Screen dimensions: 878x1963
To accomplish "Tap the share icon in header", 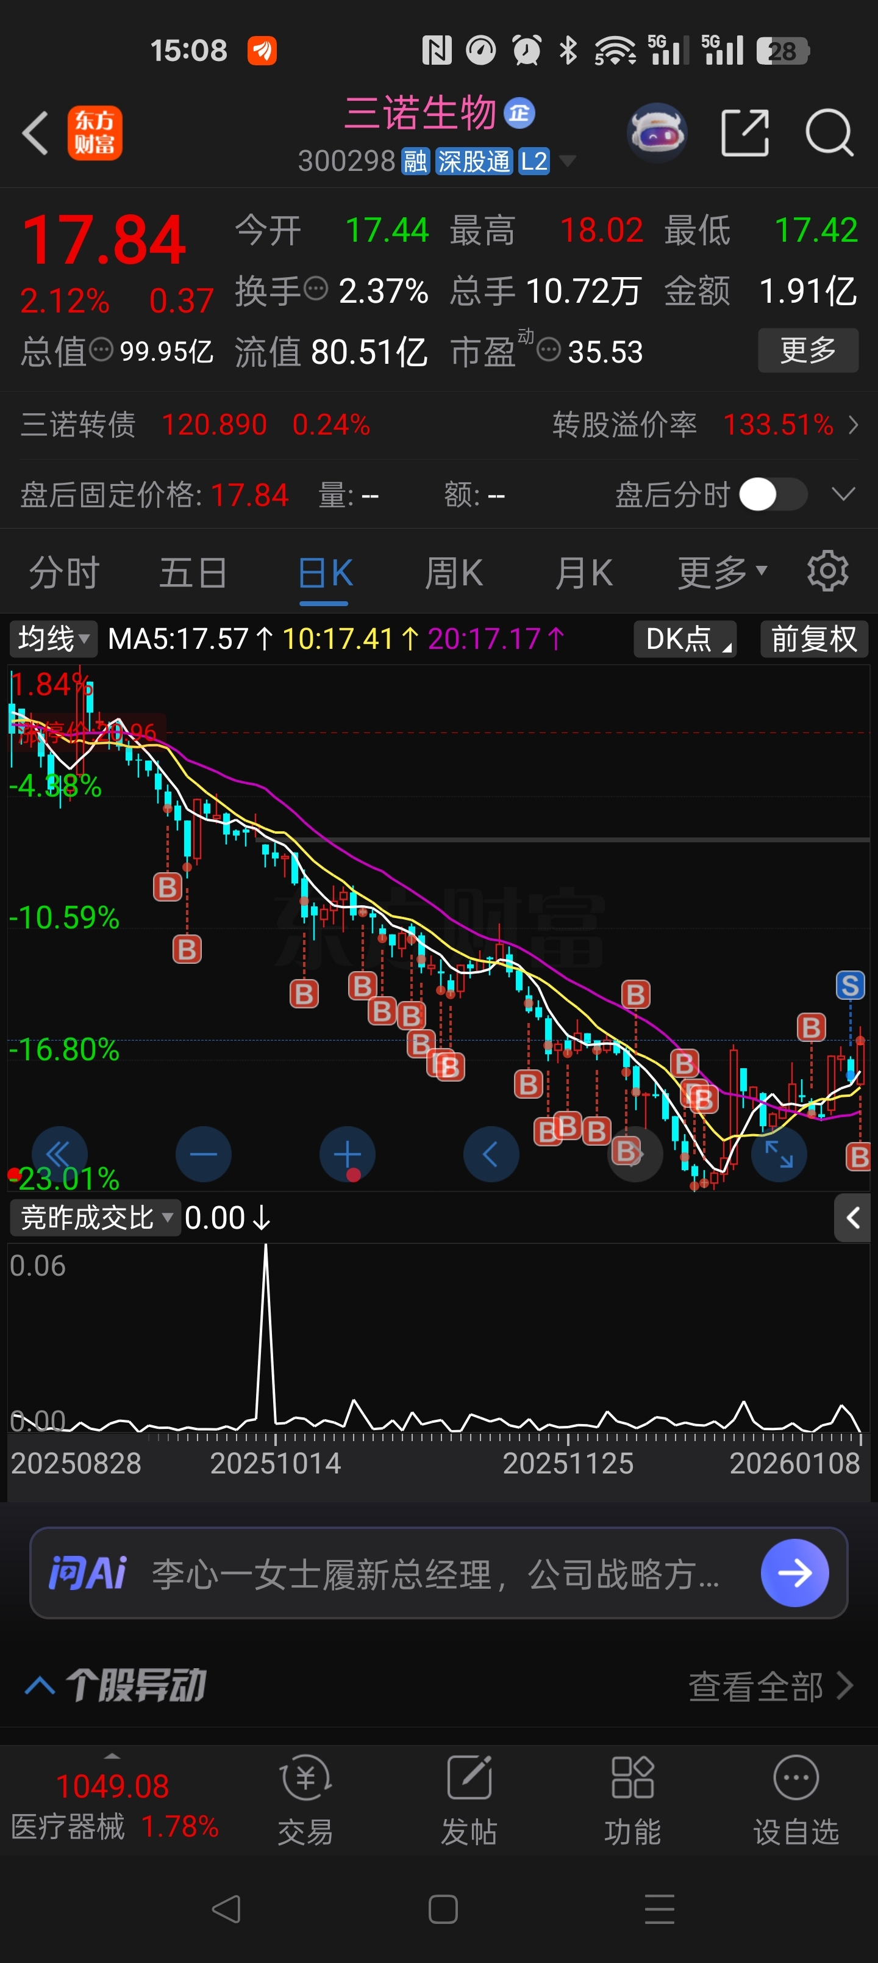I will click(744, 132).
